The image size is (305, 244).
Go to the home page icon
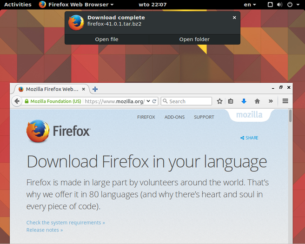point(257,101)
